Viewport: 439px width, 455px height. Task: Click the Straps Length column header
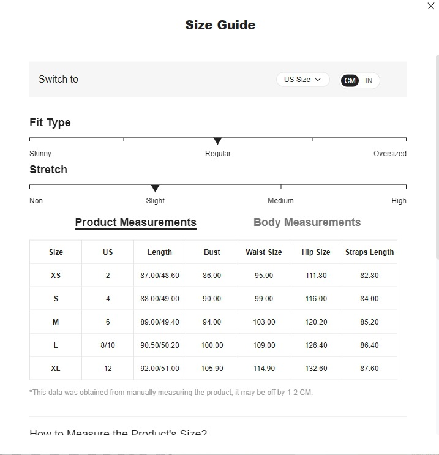[369, 252]
